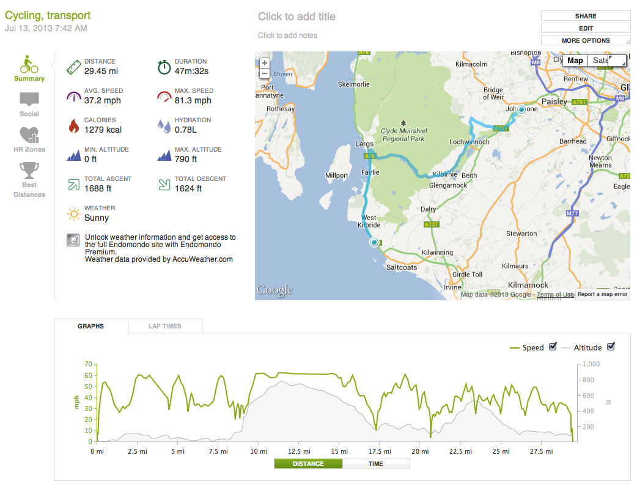Click the Edit button
Viewport: 637px width, 488px height.
point(586,28)
